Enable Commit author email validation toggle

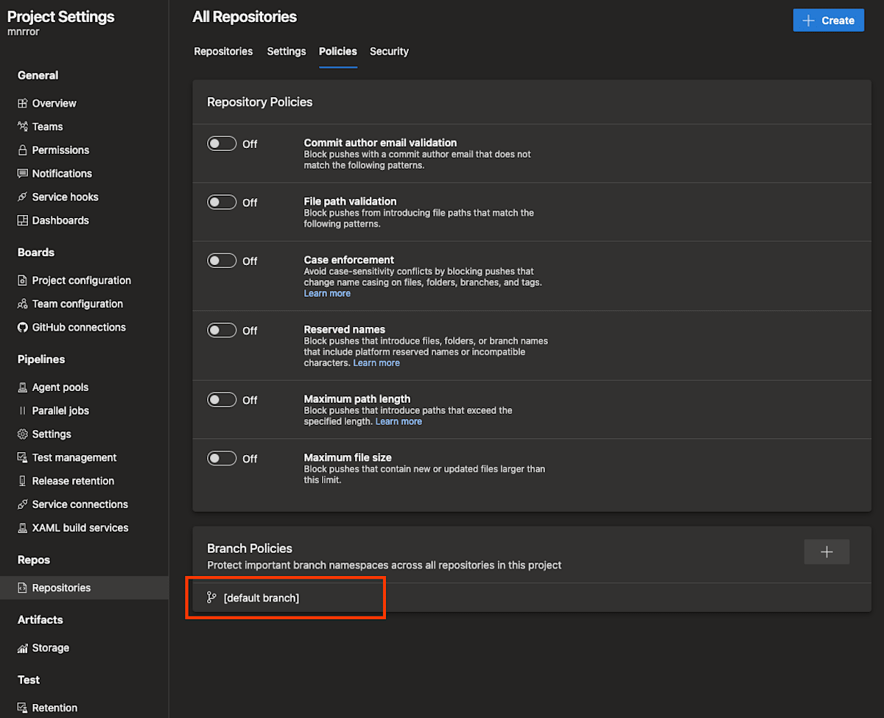222,144
